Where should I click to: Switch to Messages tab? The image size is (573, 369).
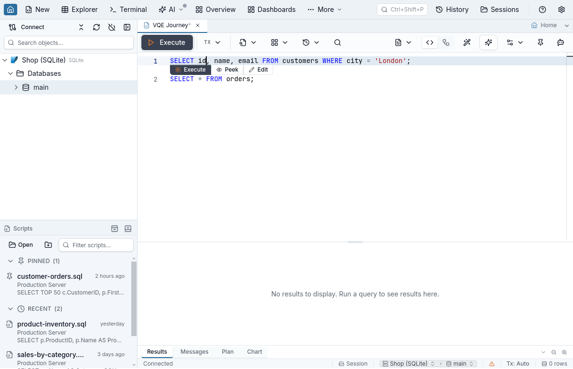pyautogui.click(x=194, y=352)
